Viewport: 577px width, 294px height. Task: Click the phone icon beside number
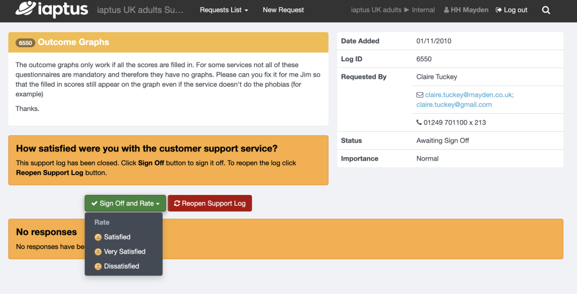(x=419, y=122)
